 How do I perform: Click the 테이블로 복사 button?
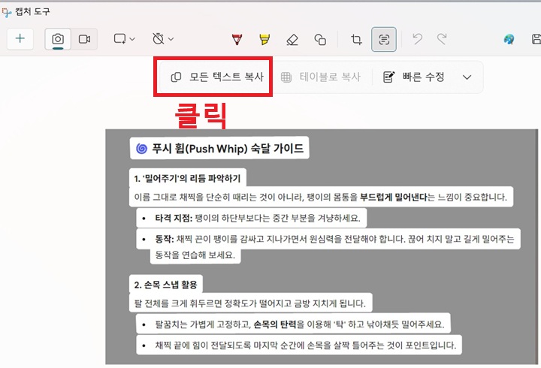click(x=321, y=77)
